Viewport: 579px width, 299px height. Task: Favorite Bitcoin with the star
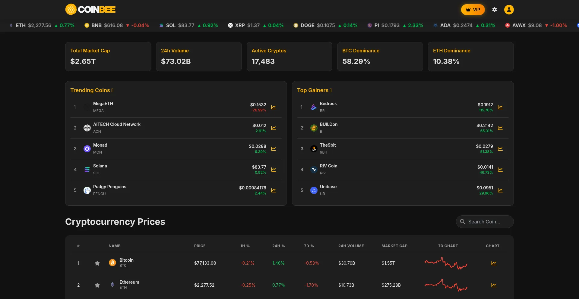[97, 263]
